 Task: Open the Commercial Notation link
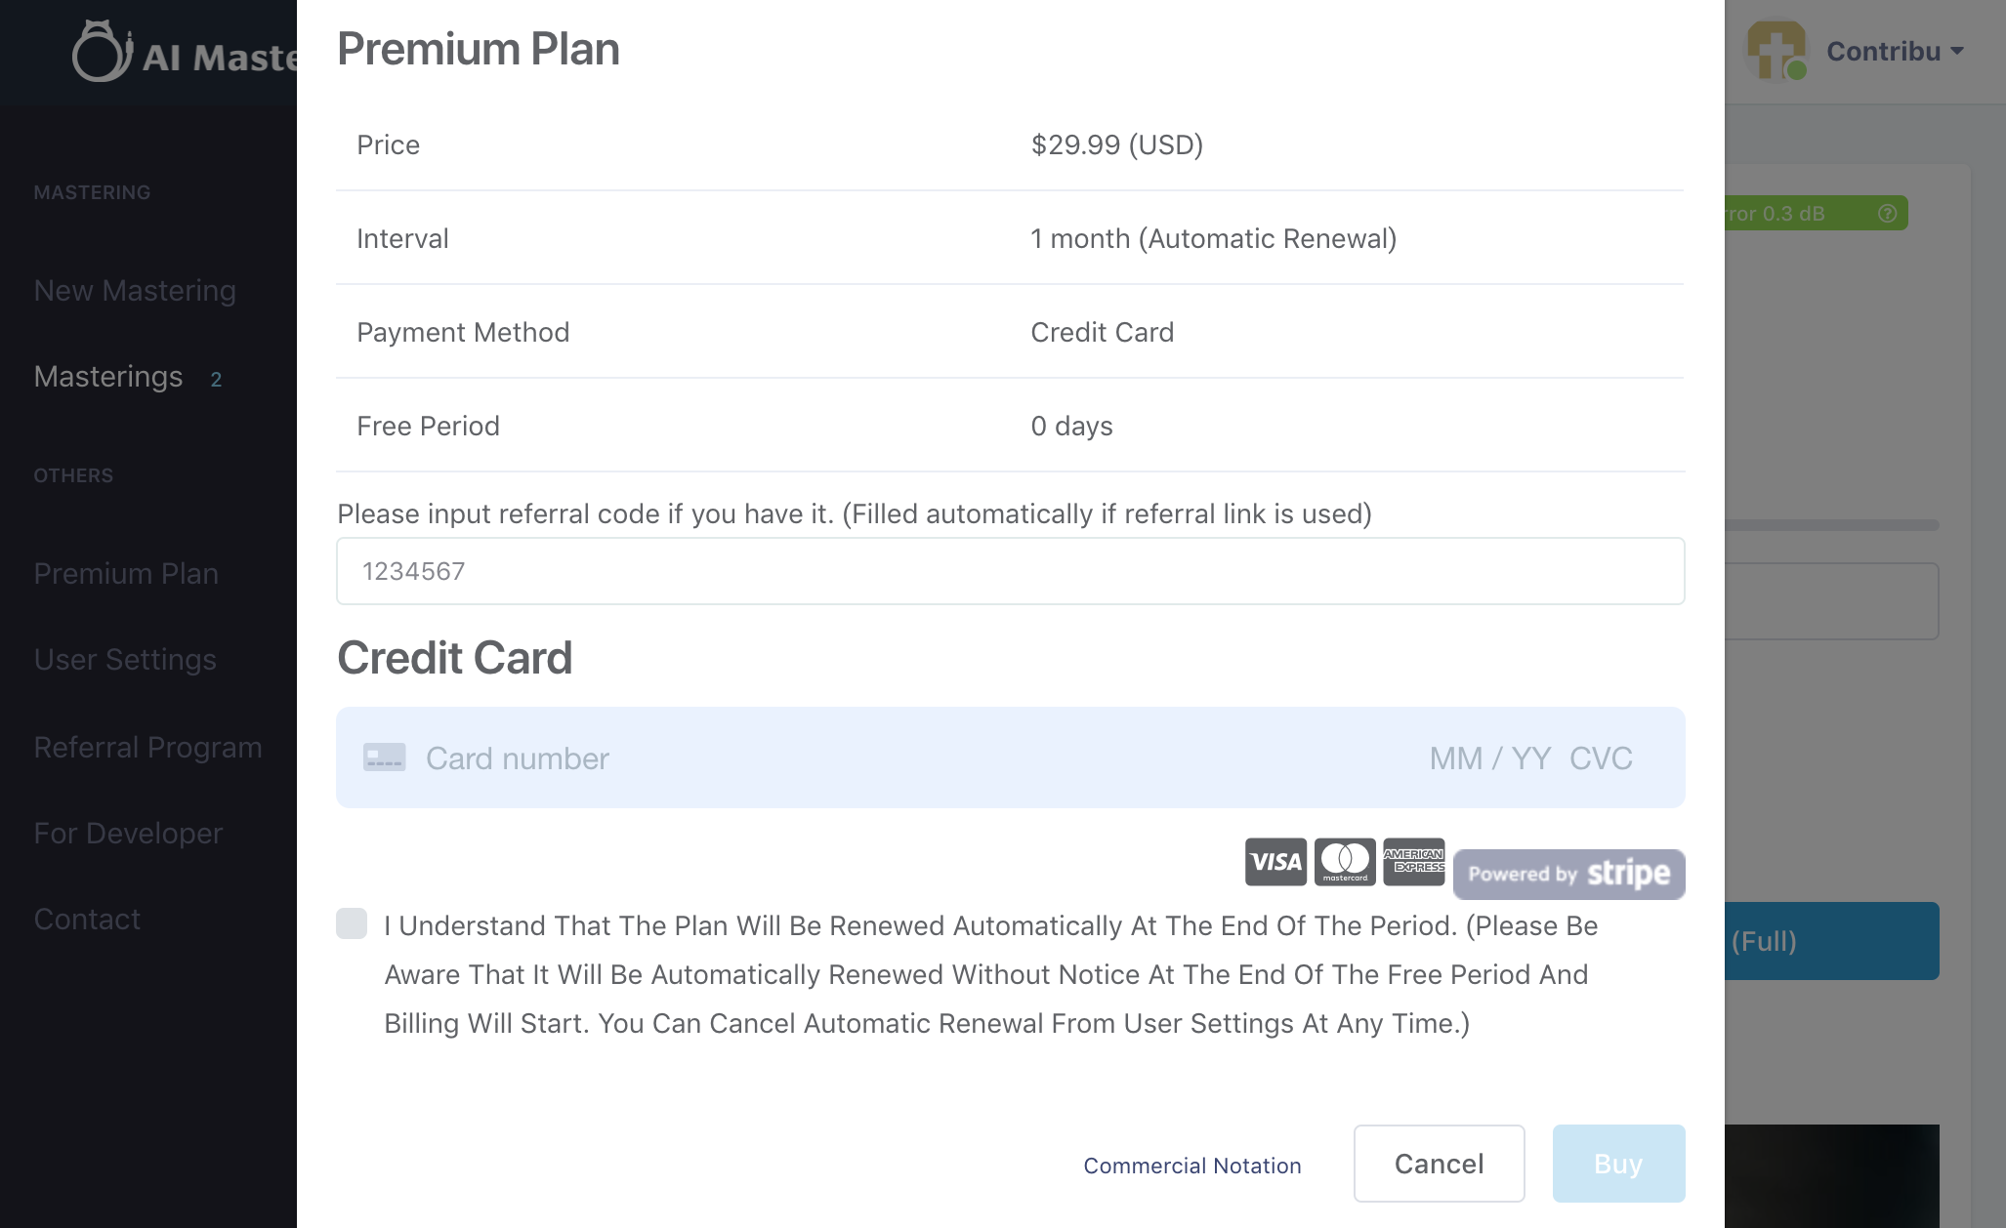[x=1191, y=1166]
